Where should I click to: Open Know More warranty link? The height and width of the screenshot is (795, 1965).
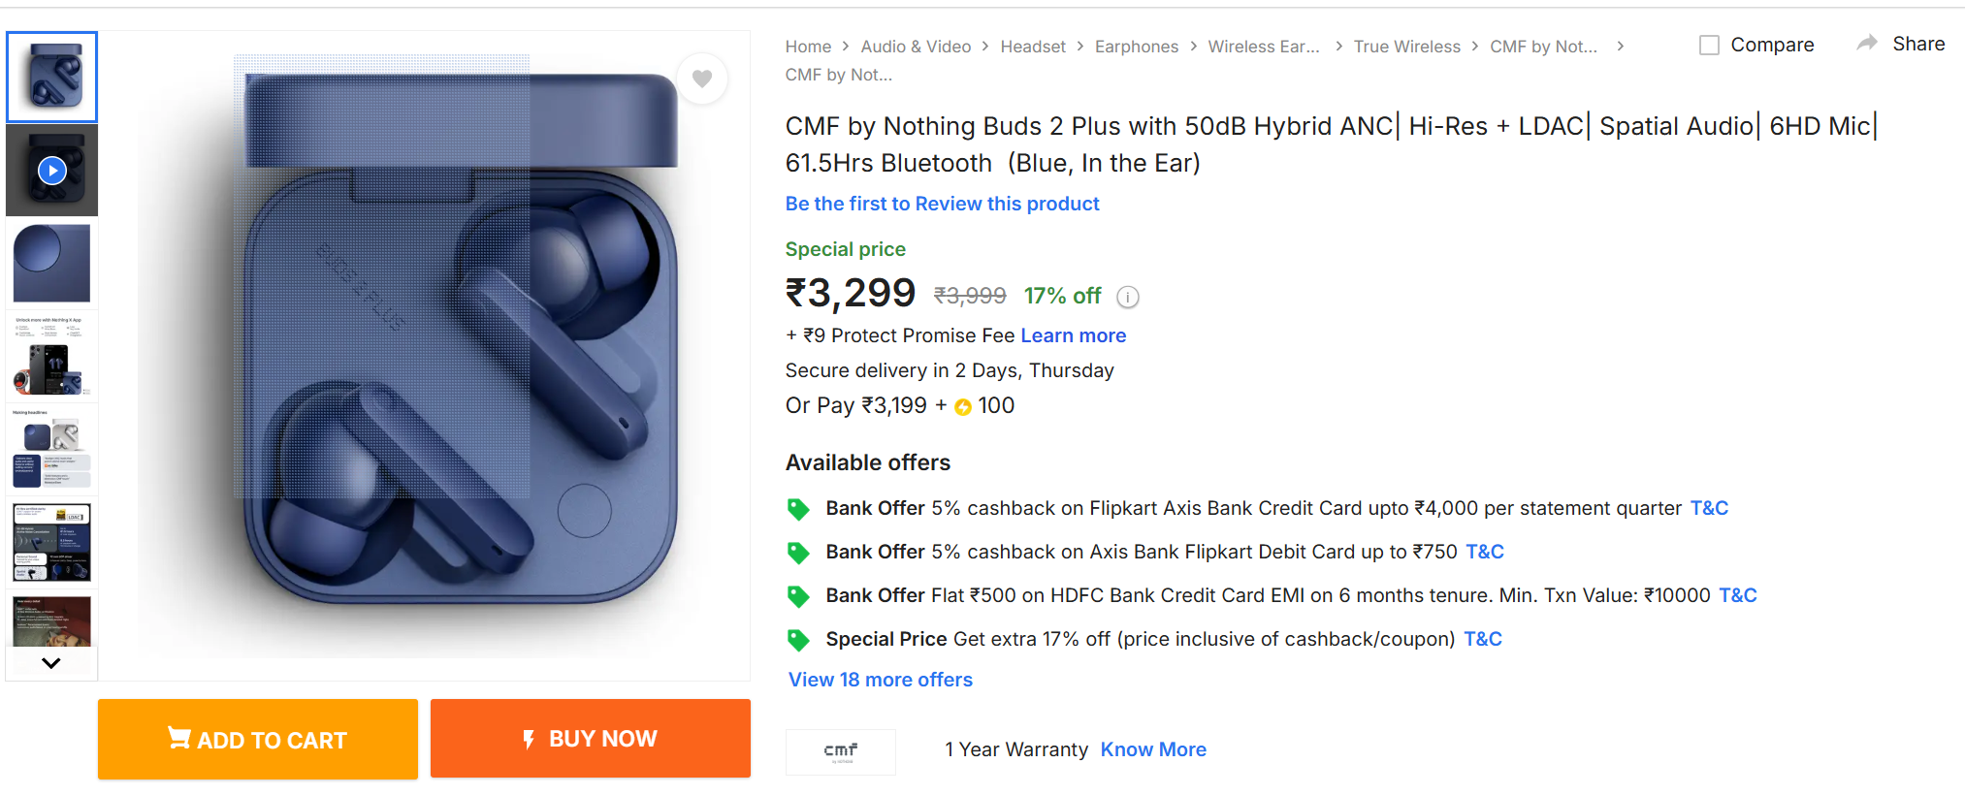click(1153, 749)
